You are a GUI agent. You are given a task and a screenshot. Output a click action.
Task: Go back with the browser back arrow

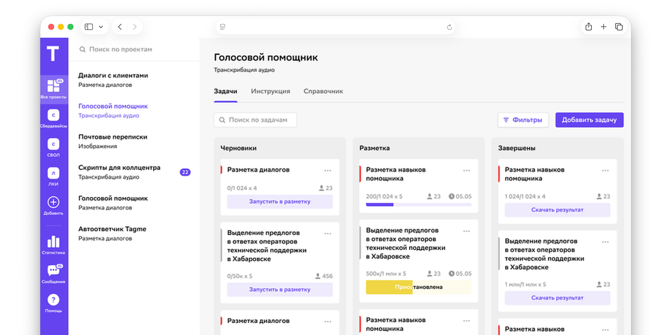(x=120, y=27)
